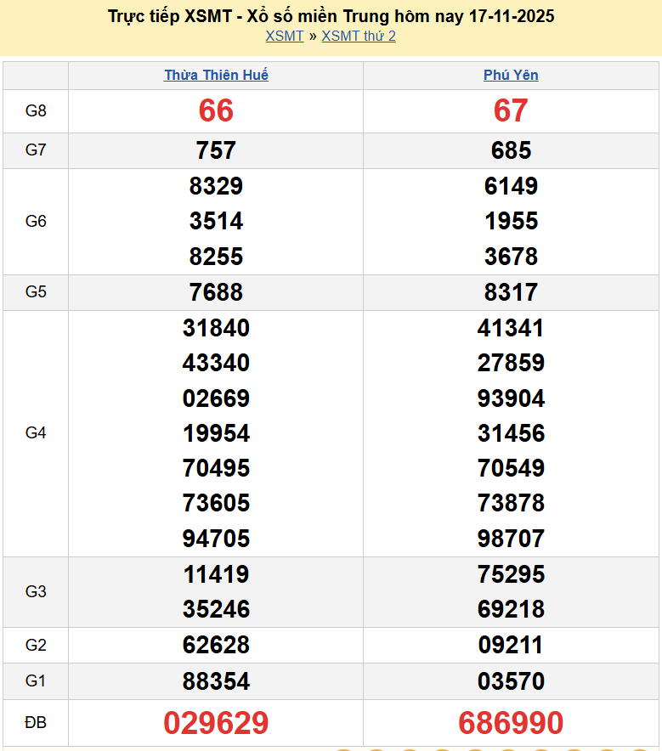Click G4 number 02669

[x=216, y=398]
